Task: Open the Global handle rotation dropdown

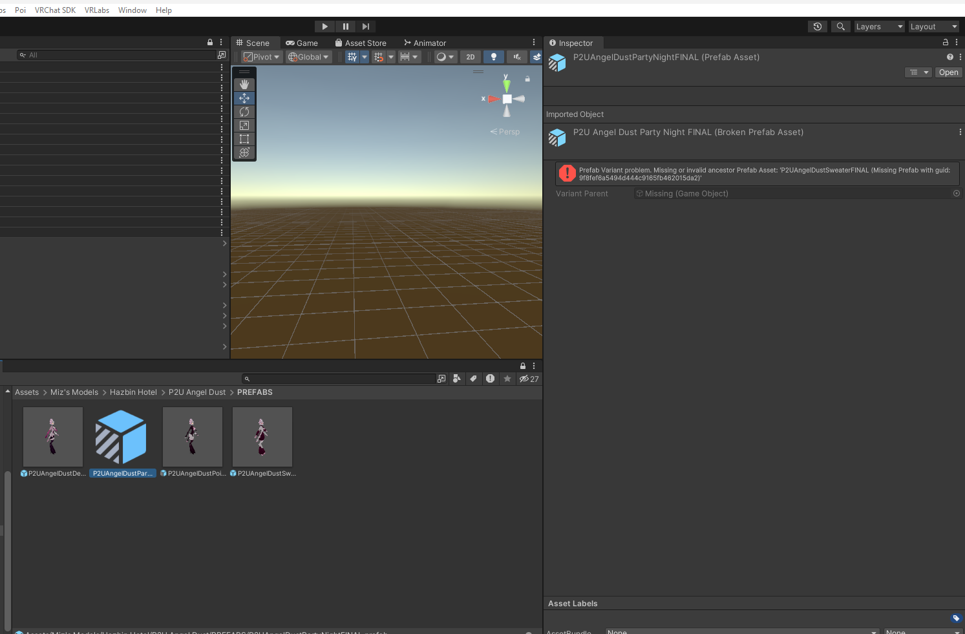Action: coord(309,57)
